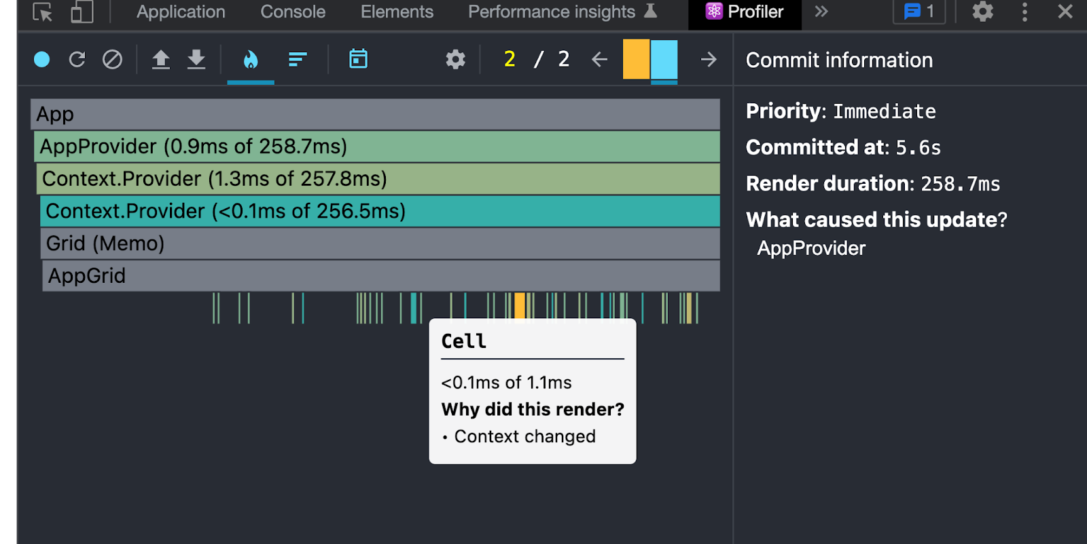Image resolution: width=1087 pixels, height=544 pixels.
Task: Select the AppProvider flamegraph bar
Action: tap(377, 147)
